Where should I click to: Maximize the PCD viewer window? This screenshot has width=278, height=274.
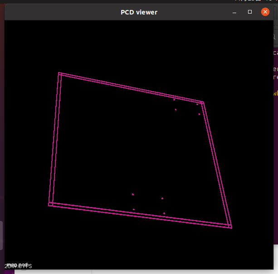pyautogui.click(x=250, y=12)
